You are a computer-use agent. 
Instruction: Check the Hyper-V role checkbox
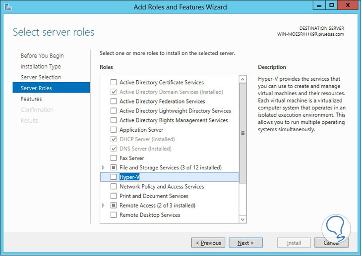point(114,177)
